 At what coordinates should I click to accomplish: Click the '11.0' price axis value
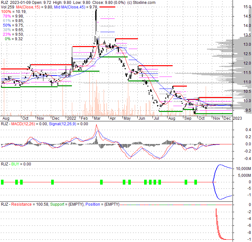click(247, 82)
